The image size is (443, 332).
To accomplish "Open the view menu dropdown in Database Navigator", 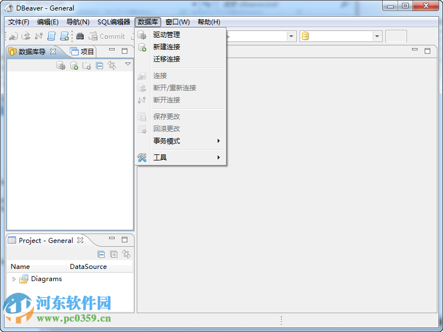I will point(127,65).
